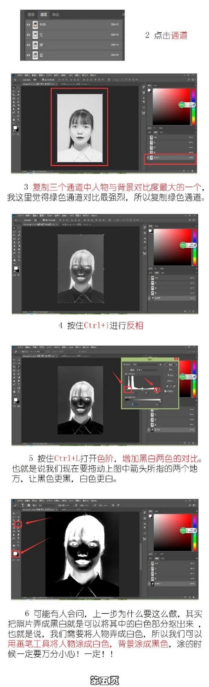Select the Brush tool in the bottom screenshot
Screen dimensions: 209x687
(18, 524)
